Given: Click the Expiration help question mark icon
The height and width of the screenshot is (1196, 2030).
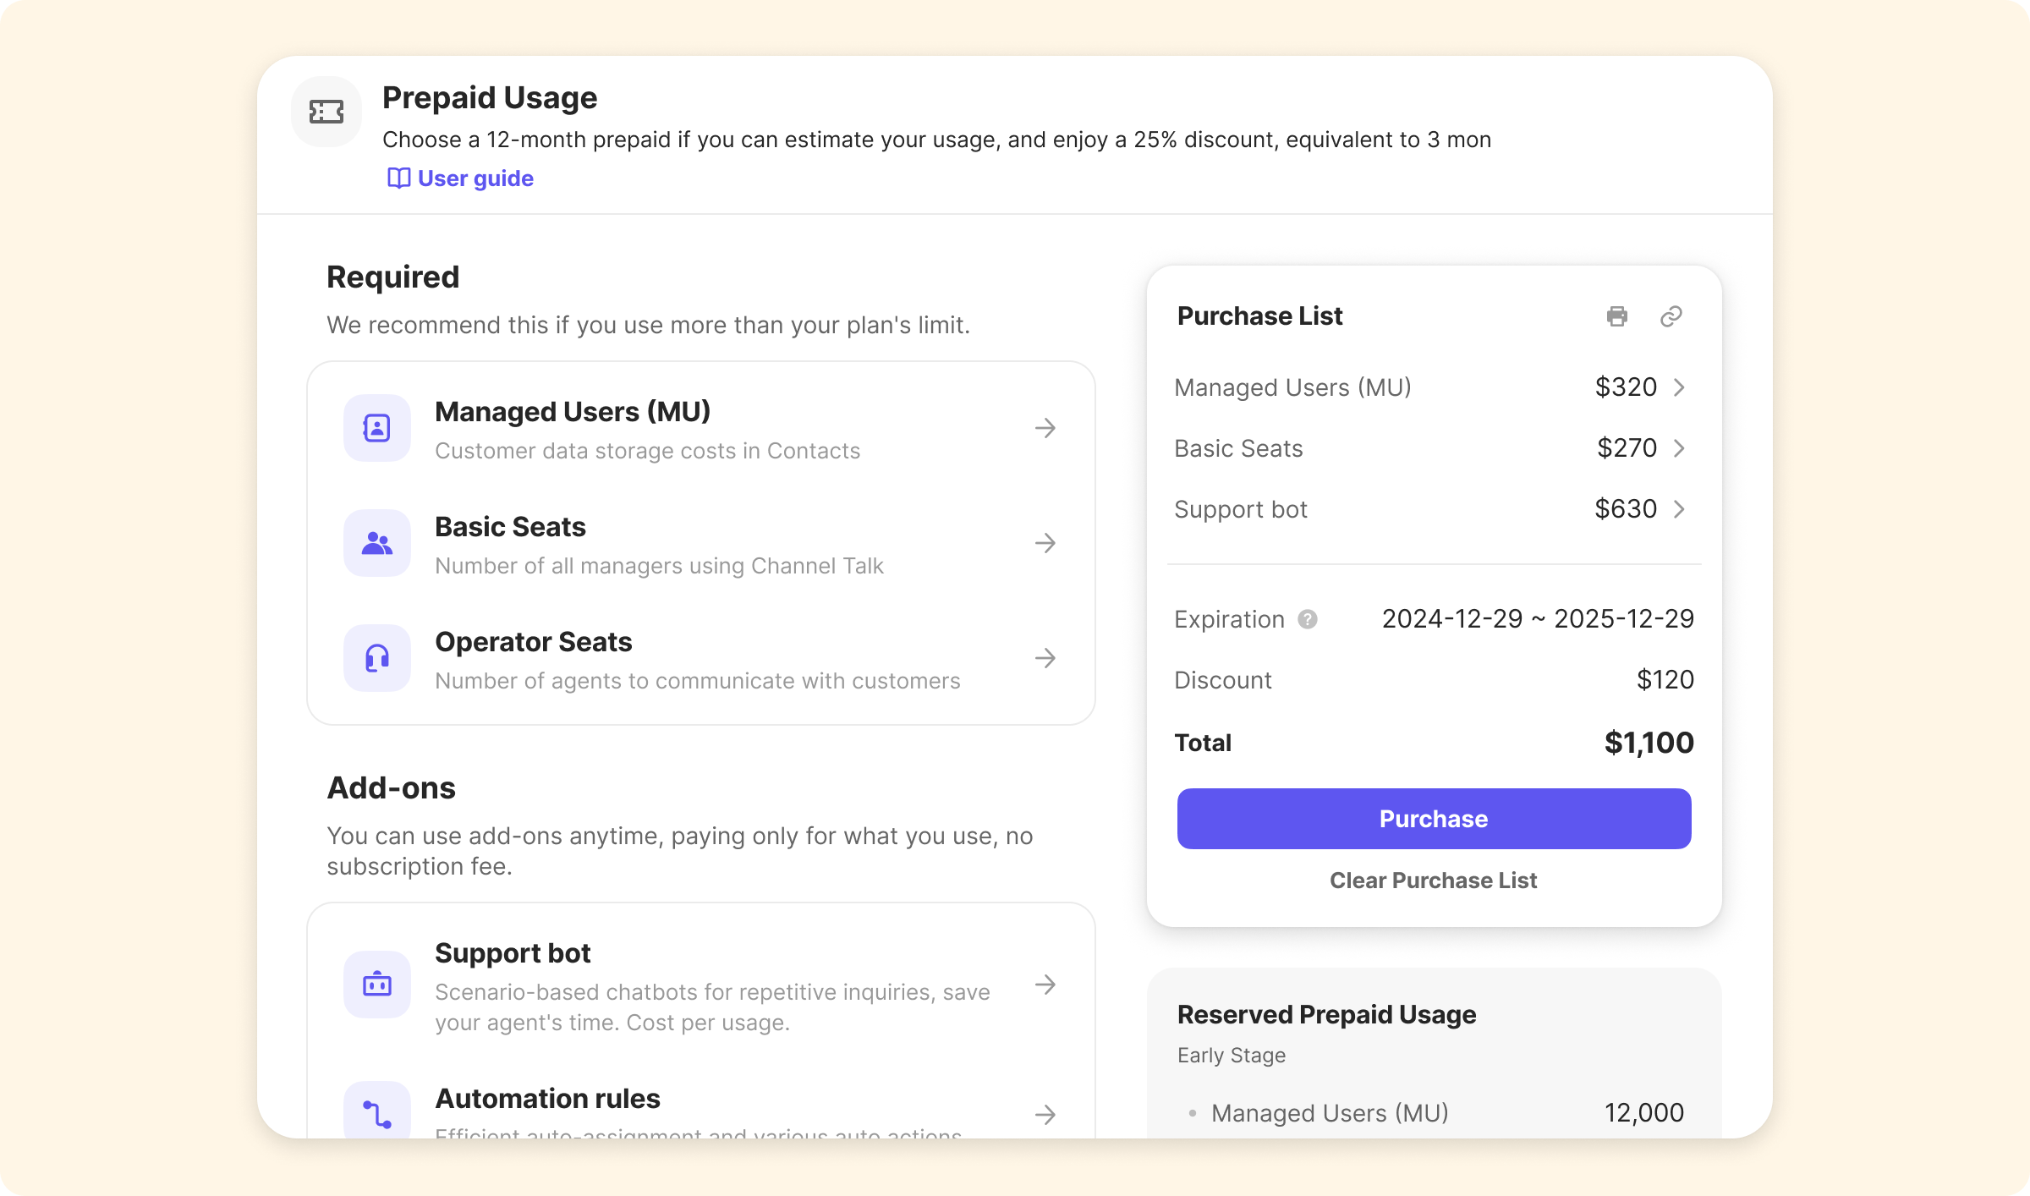Looking at the screenshot, I should tap(1308, 619).
